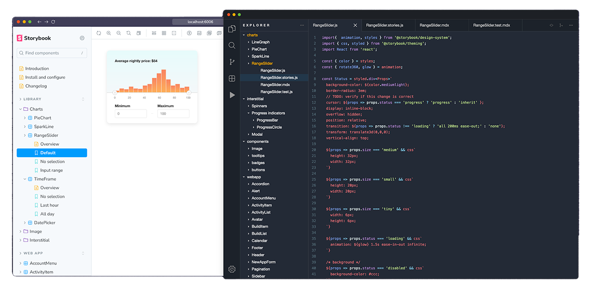Image resolution: width=604 pixels, height=293 pixels.
Task: Open the ProgressBar folder in Explorer
Action: tap(267, 120)
